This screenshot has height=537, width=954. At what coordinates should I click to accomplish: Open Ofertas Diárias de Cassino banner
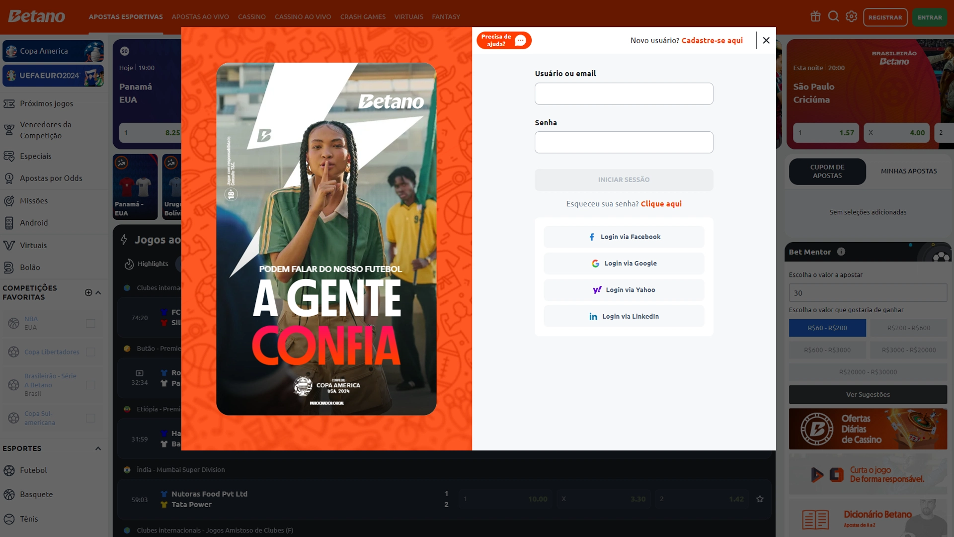click(x=868, y=429)
